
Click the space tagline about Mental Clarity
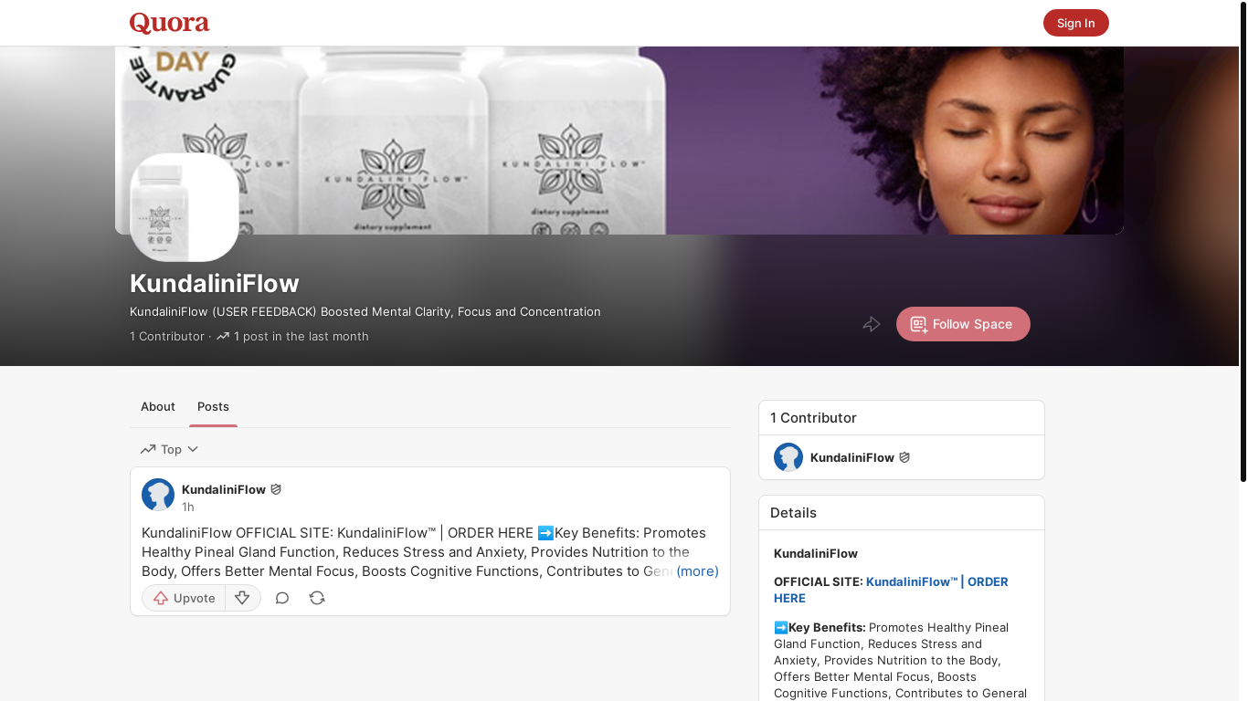(x=365, y=311)
